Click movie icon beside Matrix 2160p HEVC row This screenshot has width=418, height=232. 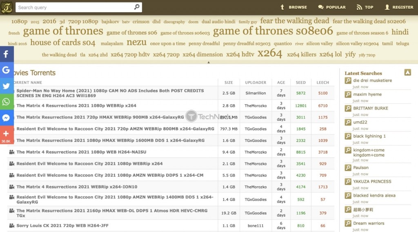[x=11, y=210]
